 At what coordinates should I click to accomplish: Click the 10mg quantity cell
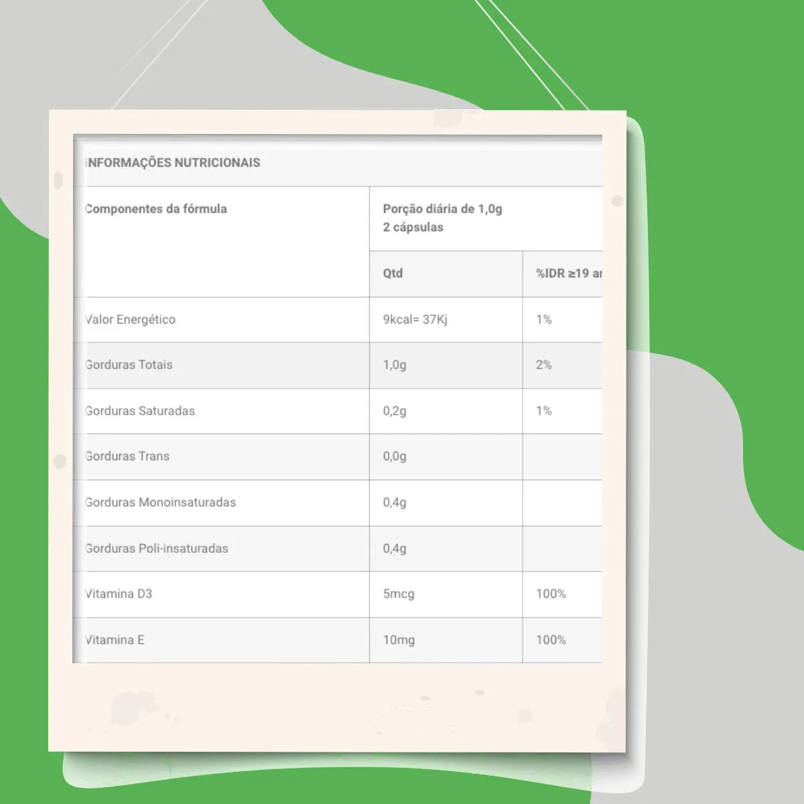(399, 641)
